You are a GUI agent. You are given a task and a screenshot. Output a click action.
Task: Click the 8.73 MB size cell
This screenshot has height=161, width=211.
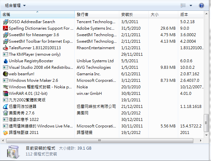(x=168, y=80)
